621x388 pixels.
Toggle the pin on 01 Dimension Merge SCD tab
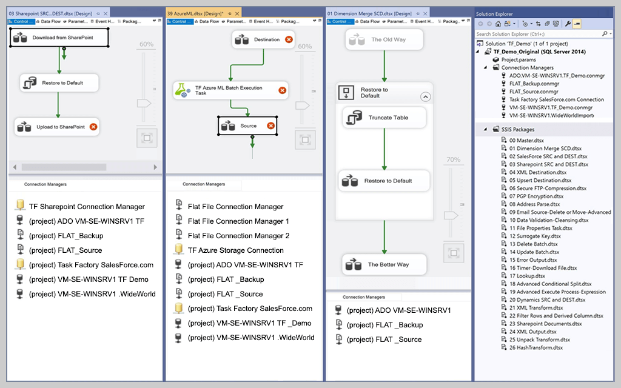point(418,13)
